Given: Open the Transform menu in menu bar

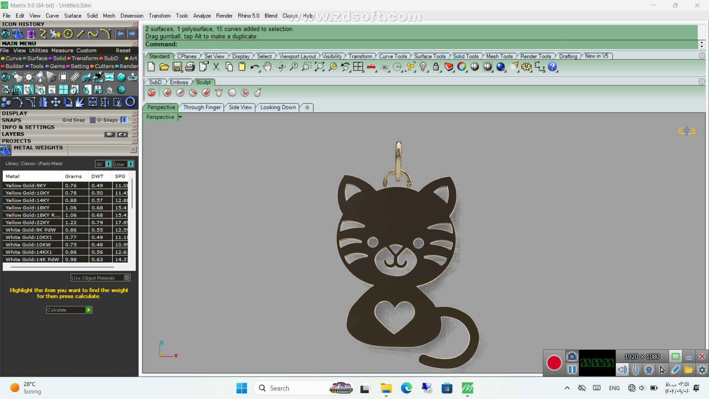Looking at the screenshot, I should point(160,16).
